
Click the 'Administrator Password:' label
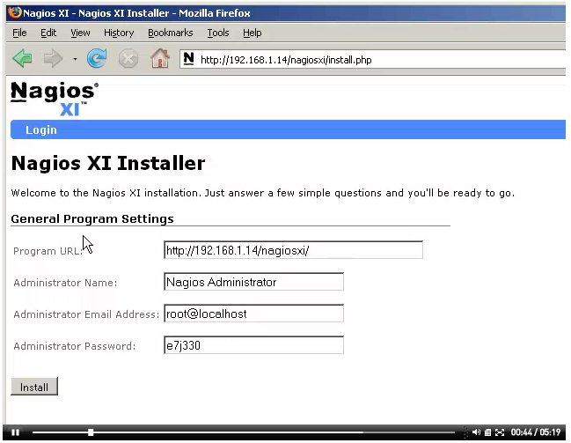point(74,346)
